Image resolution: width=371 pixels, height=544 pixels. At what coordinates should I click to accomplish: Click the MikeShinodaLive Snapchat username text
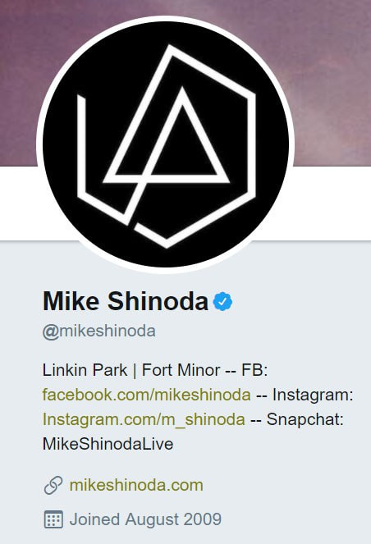[108, 444]
